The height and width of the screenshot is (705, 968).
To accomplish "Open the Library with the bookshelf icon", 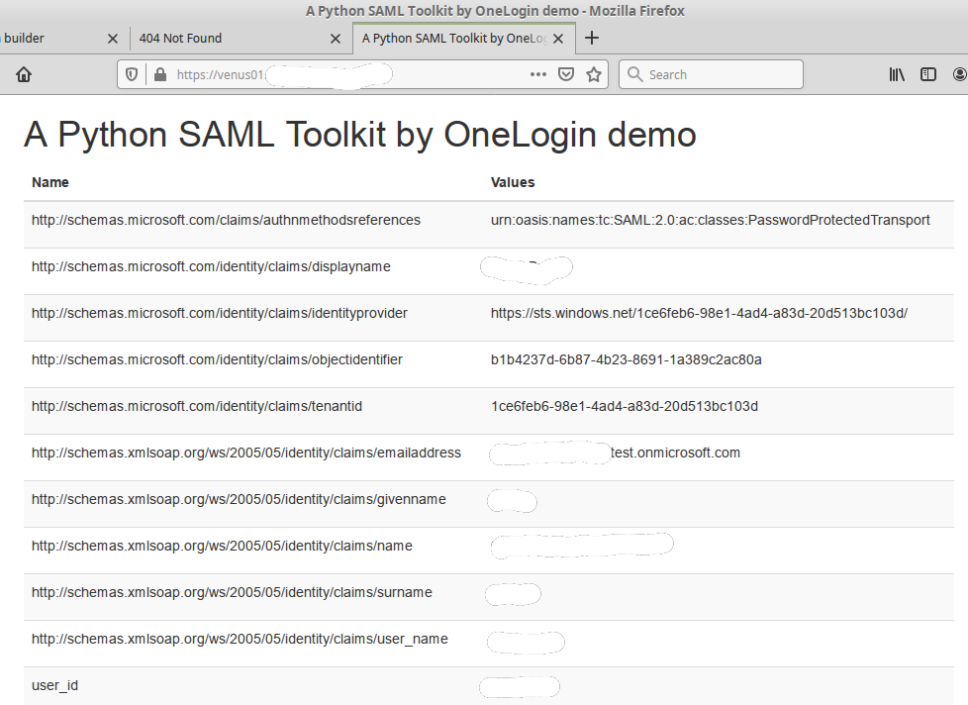I will point(896,73).
